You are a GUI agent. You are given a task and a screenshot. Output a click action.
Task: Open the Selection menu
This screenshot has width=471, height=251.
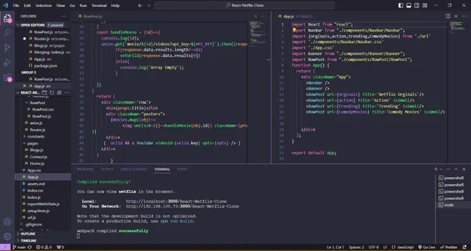click(x=44, y=6)
